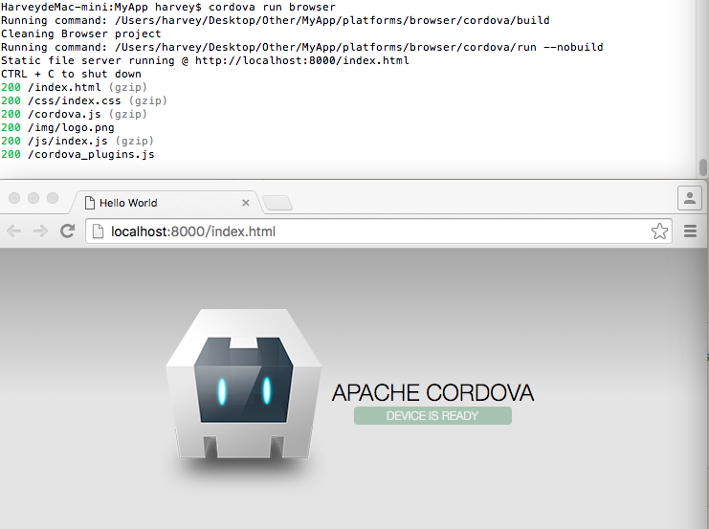
Task: Click the '200 /img/logo.png' log line
Action: (57, 127)
